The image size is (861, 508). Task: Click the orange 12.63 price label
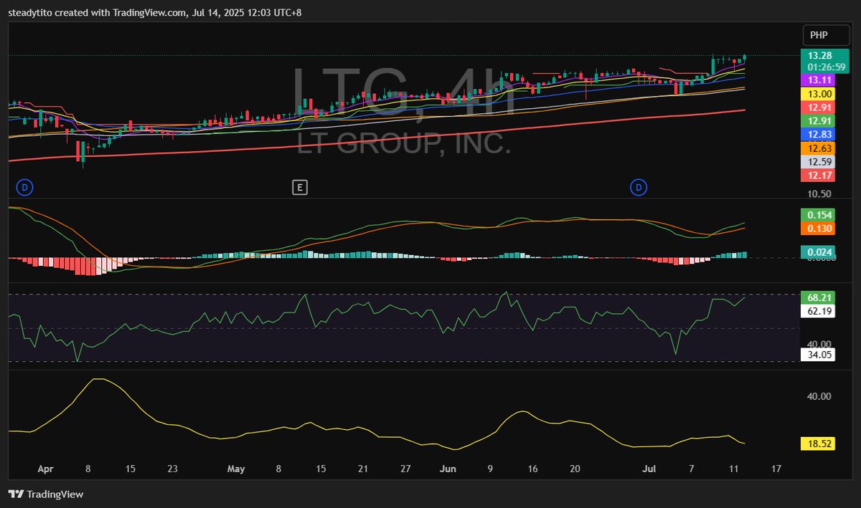click(819, 148)
